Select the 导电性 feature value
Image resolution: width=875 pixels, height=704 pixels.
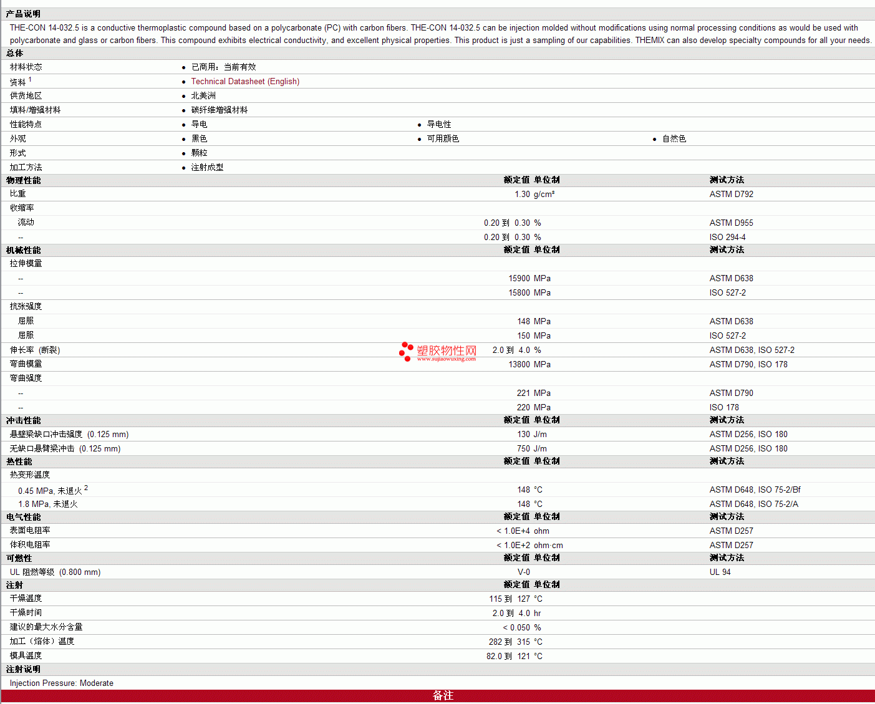(439, 125)
